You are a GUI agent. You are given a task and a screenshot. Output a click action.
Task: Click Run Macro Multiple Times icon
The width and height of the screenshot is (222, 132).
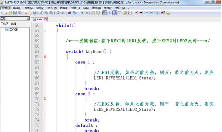pos(151,13)
